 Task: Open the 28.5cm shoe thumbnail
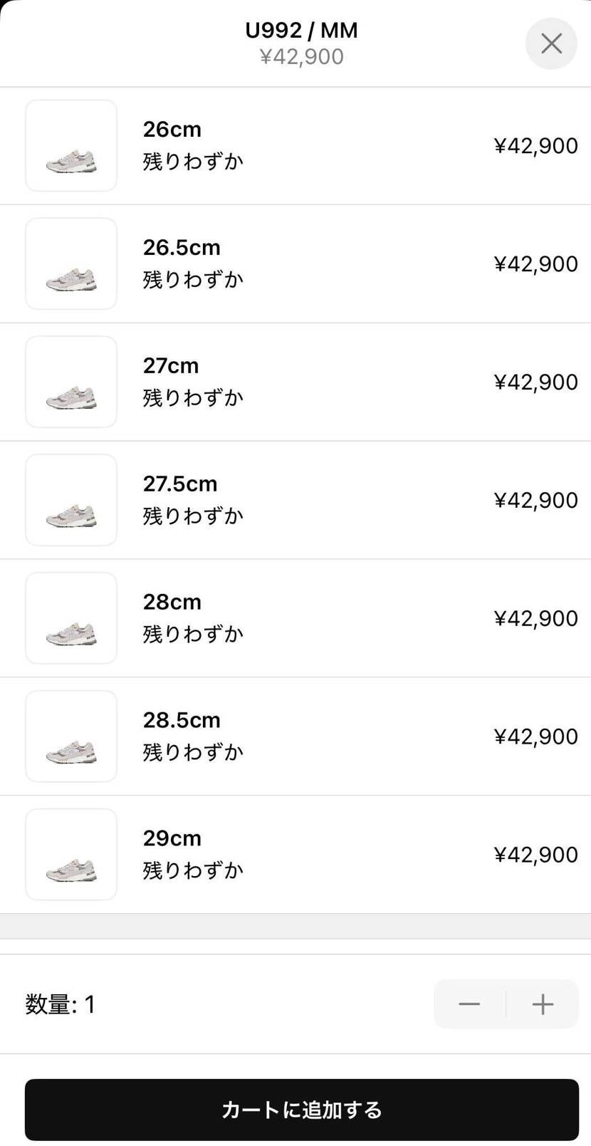[x=71, y=736]
